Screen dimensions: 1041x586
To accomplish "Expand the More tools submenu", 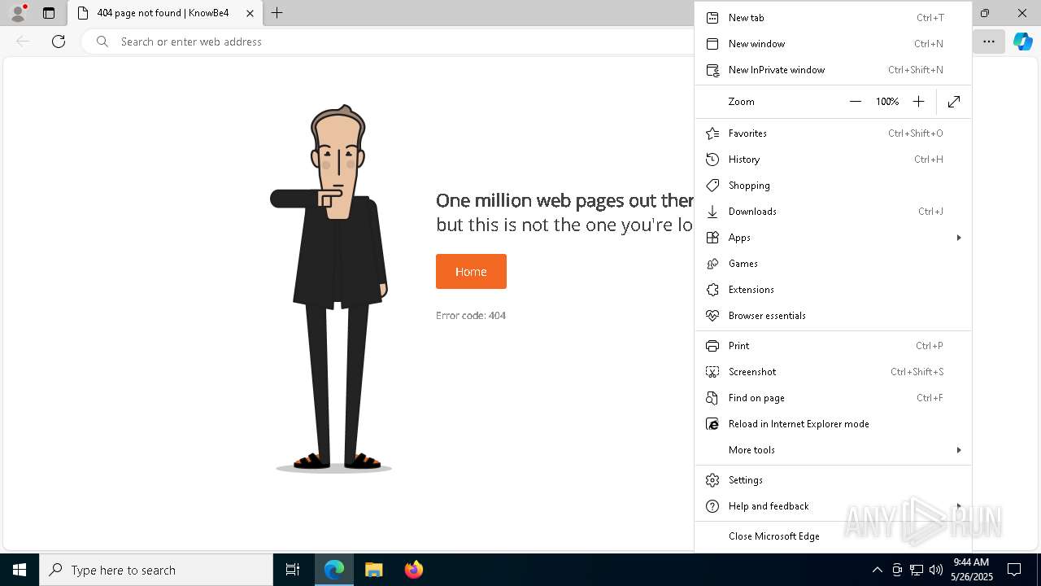I will (833, 450).
